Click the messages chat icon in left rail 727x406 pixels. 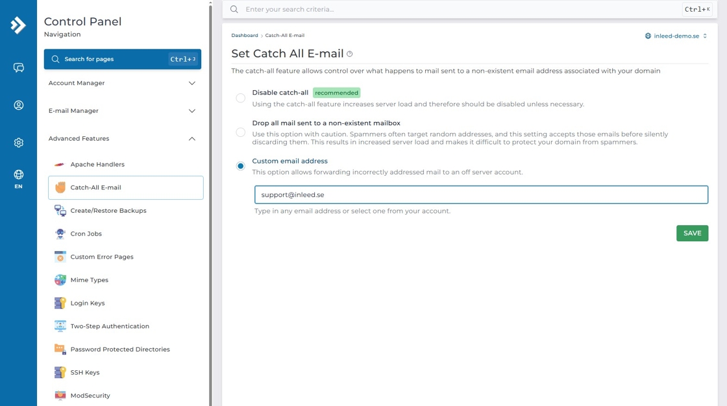tap(18, 68)
